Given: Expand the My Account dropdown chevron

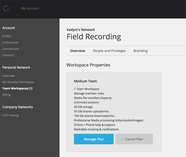Looking at the screenshot, I should pos(43,8).
